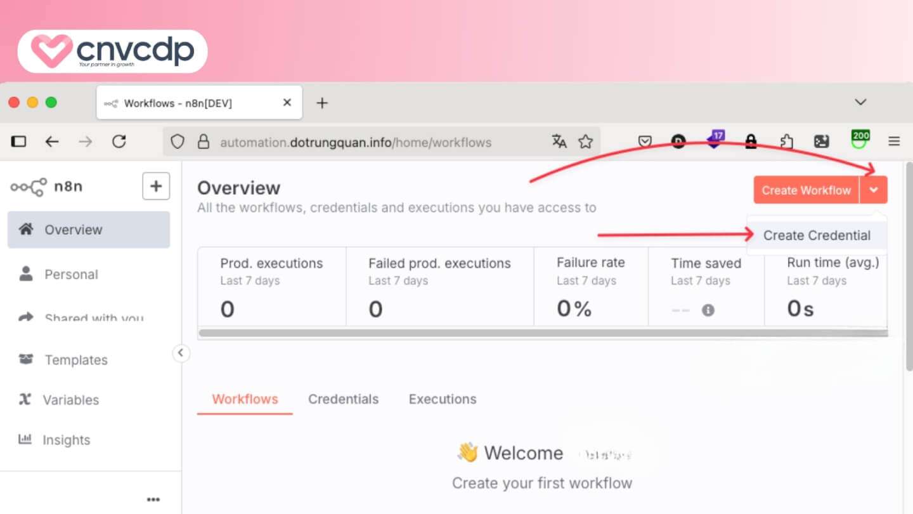The height and width of the screenshot is (514, 913).
Task: Switch to the Credentials tab
Action: (343, 399)
